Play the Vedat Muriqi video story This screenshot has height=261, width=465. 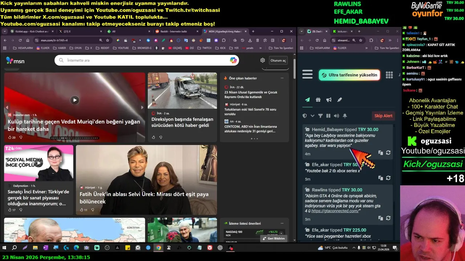(x=74, y=100)
